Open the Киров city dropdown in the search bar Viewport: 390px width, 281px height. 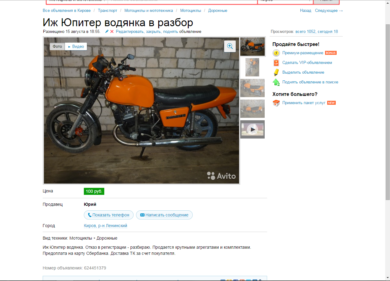click(285, 1)
